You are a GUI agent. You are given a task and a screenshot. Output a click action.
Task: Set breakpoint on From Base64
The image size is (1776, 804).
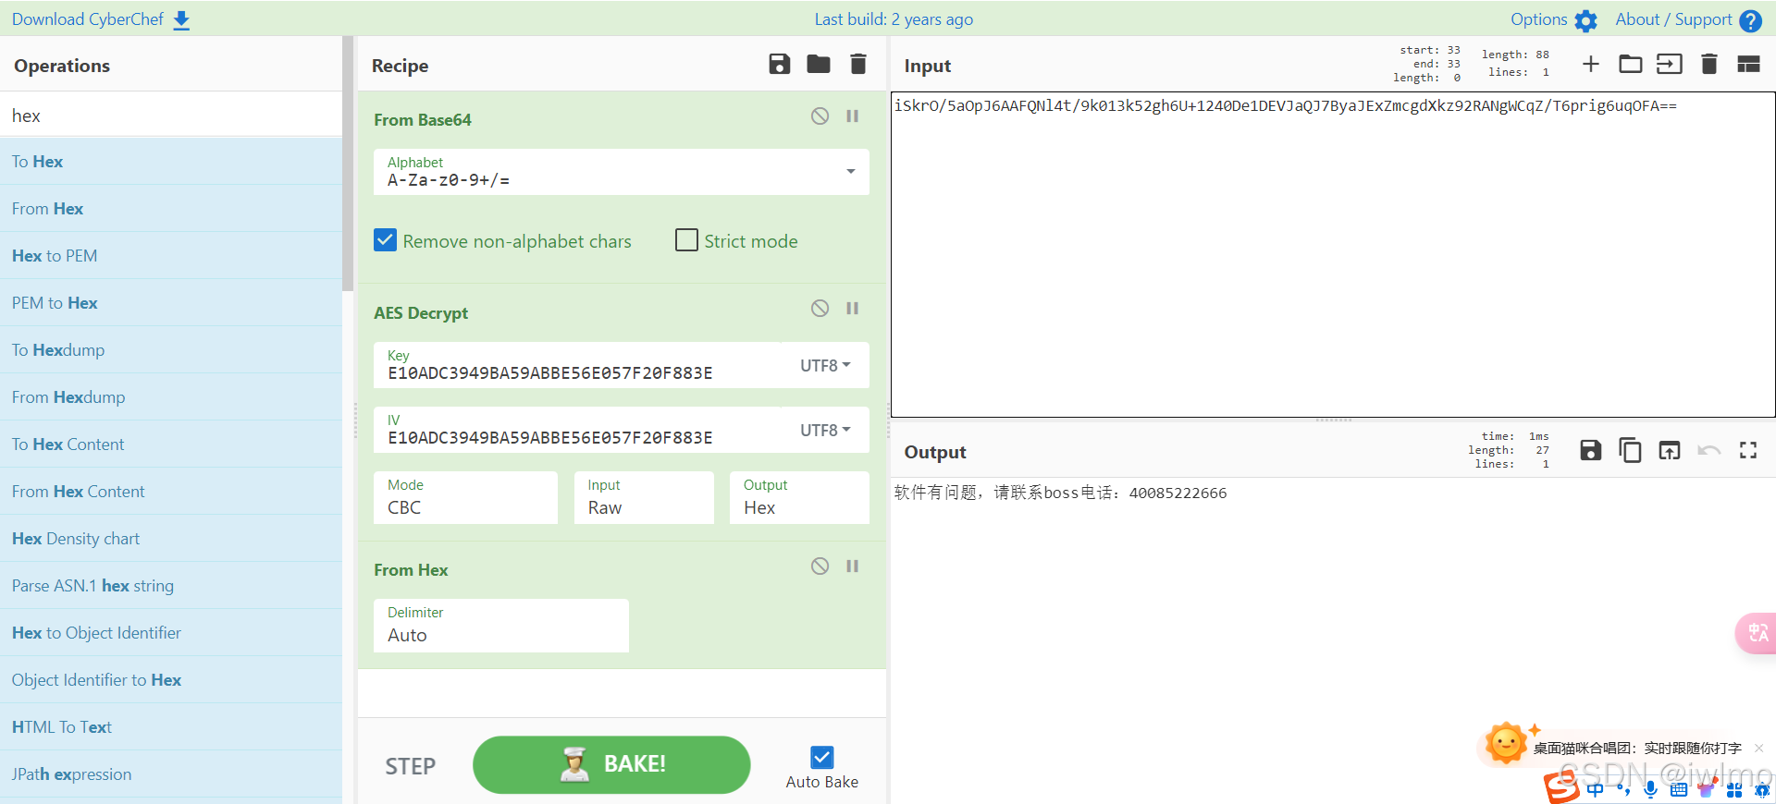(x=853, y=116)
